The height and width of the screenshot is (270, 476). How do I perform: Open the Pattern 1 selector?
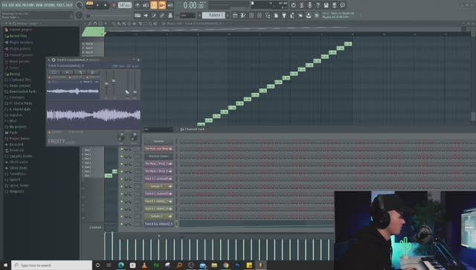coord(213,15)
